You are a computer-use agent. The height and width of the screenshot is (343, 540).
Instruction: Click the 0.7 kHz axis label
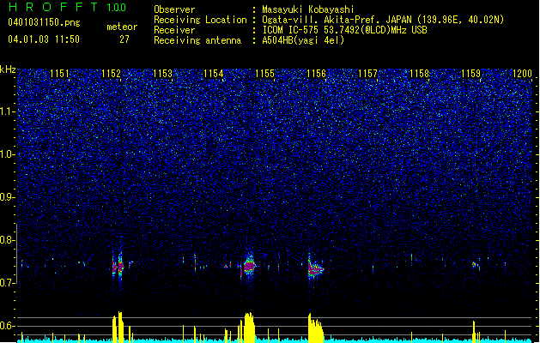tap(8, 283)
